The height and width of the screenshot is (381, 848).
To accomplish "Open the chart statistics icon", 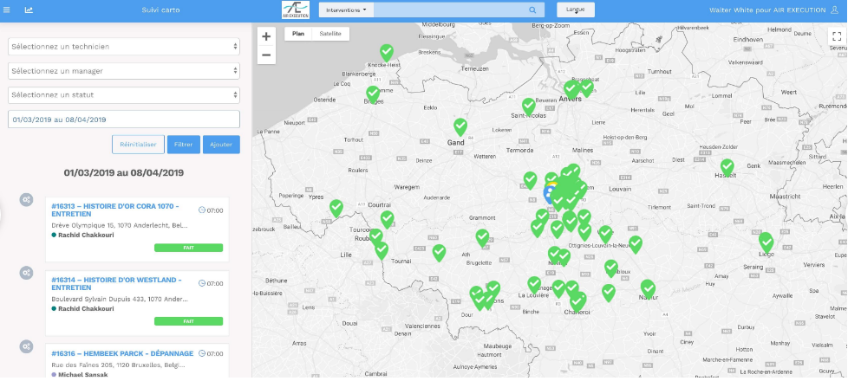I will tap(29, 10).
